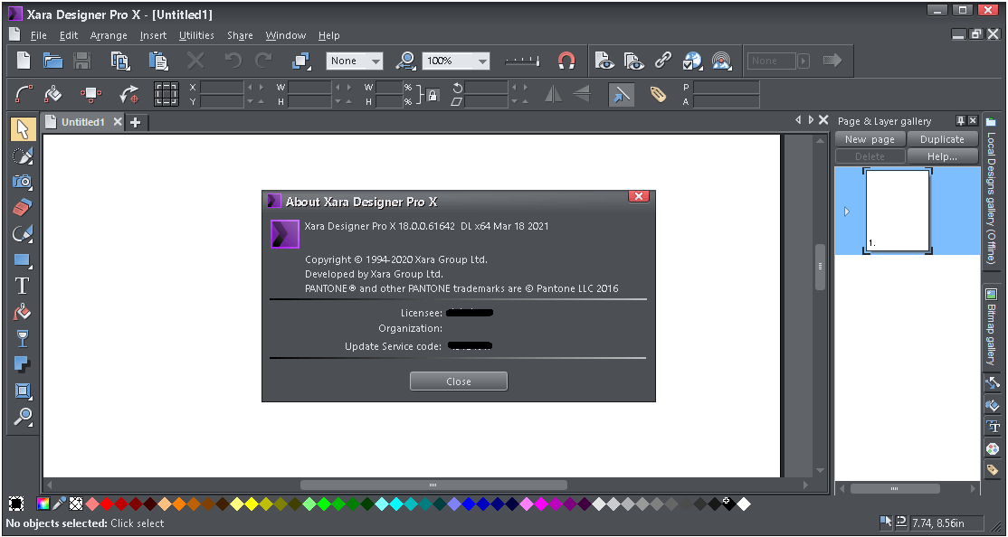Screen dimensions: 1008x537
Task: Activate the Text tool
Action: point(23,286)
